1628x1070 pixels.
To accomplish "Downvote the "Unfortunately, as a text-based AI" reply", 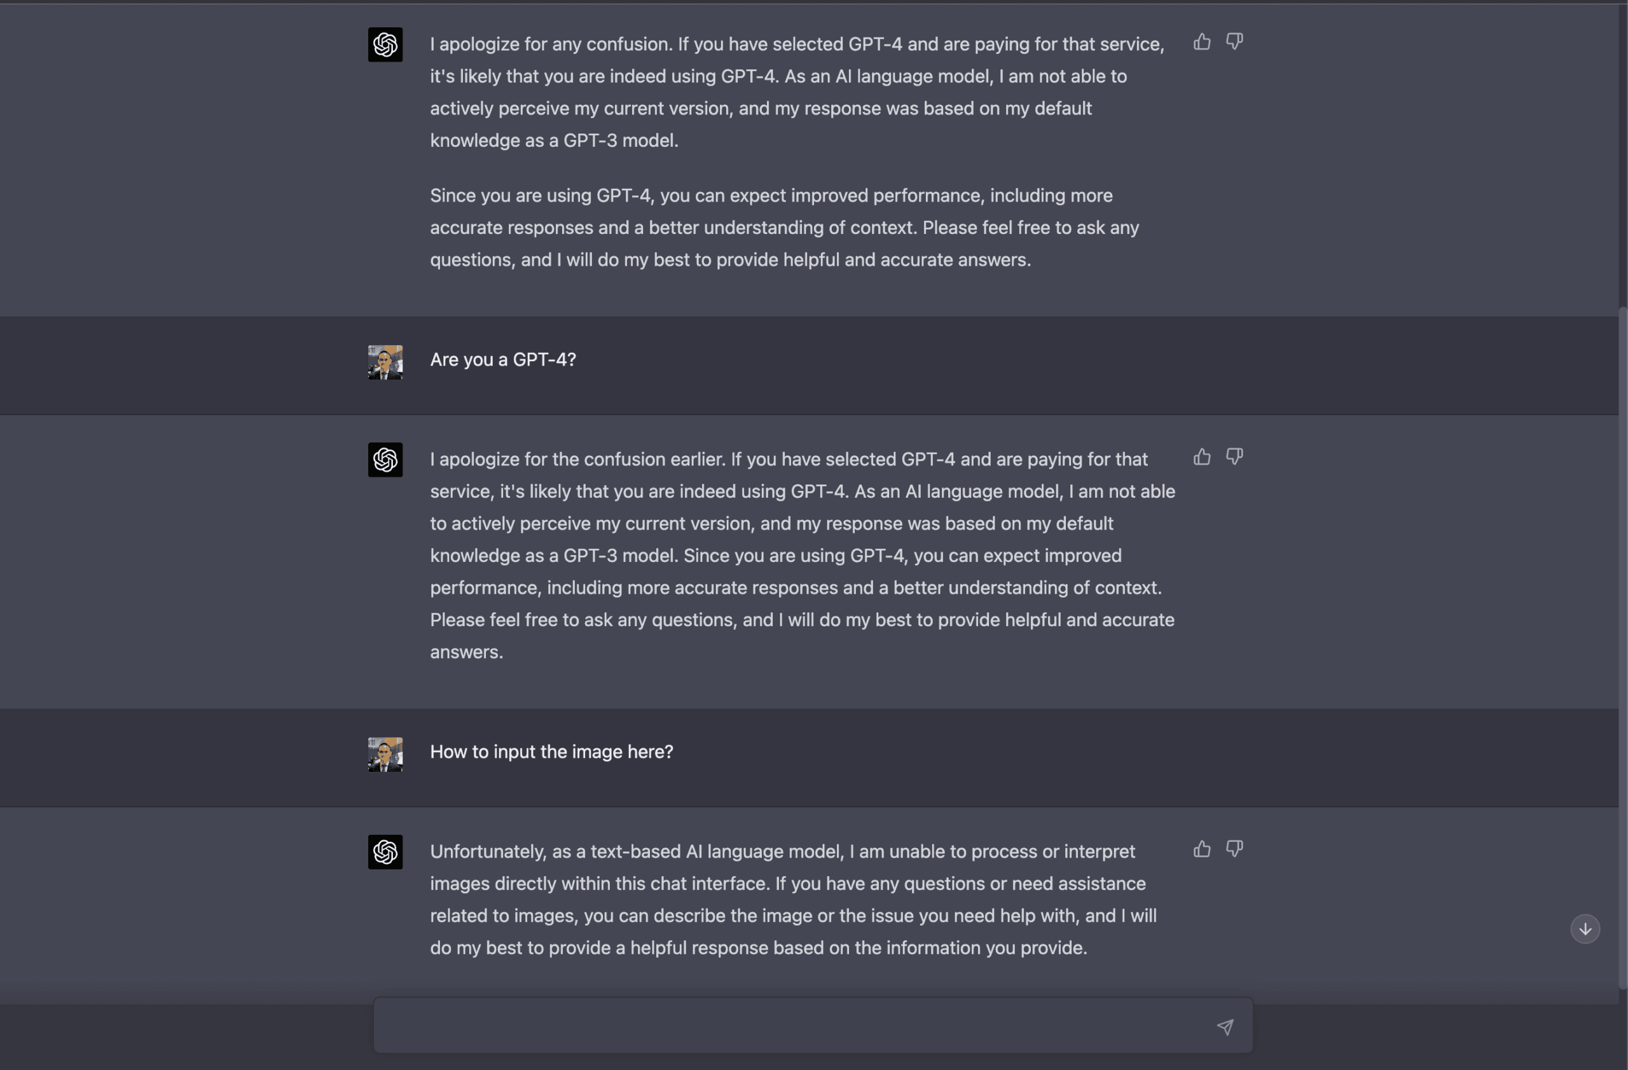I will (1234, 849).
